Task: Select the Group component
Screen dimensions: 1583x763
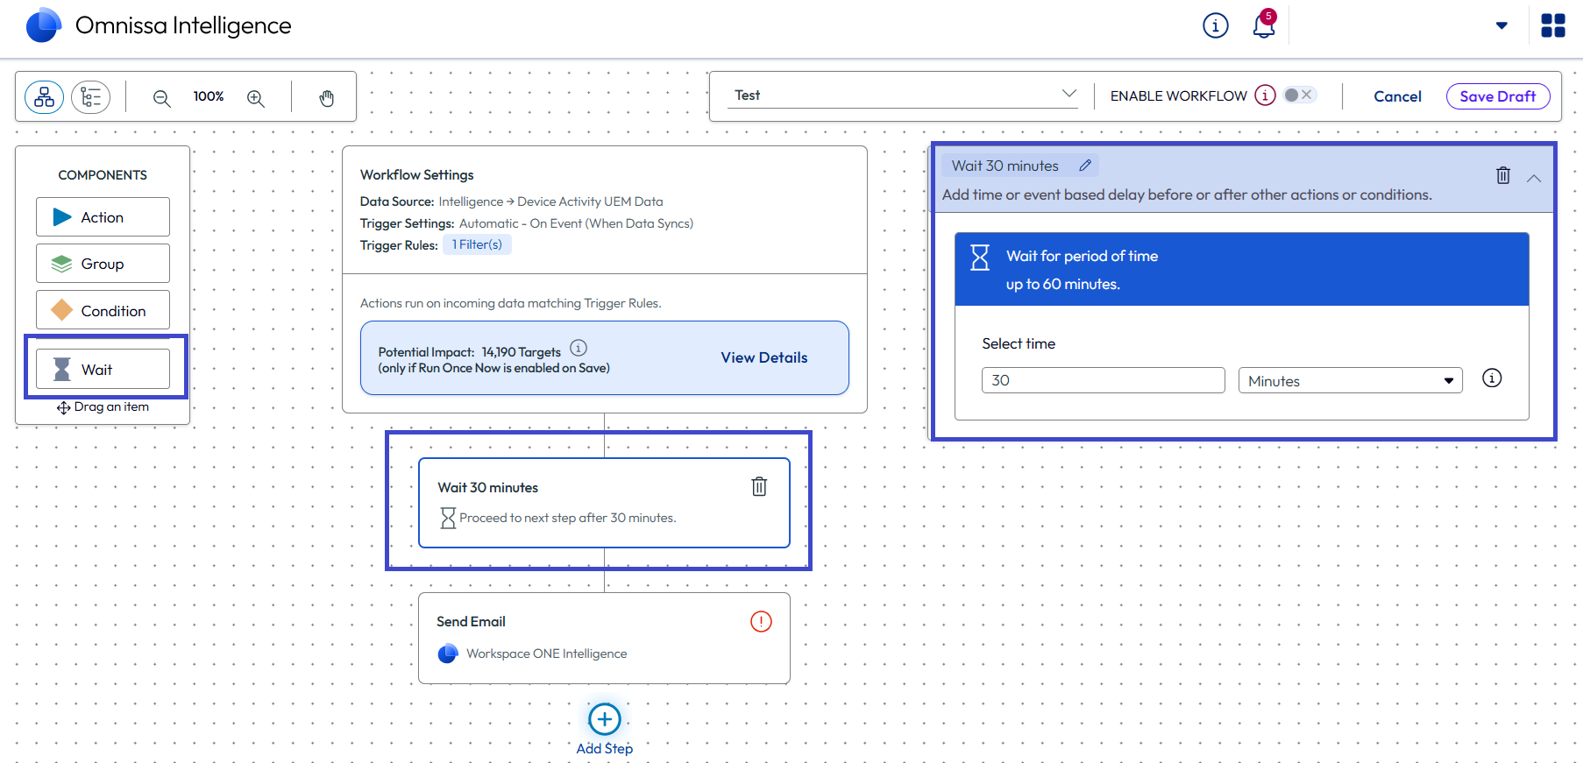Action: [x=103, y=263]
